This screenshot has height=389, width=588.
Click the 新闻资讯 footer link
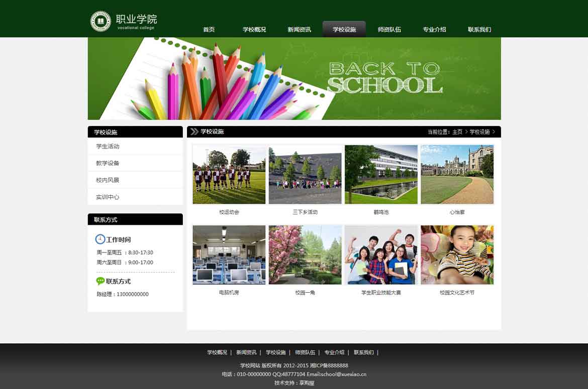[x=246, y=352]
